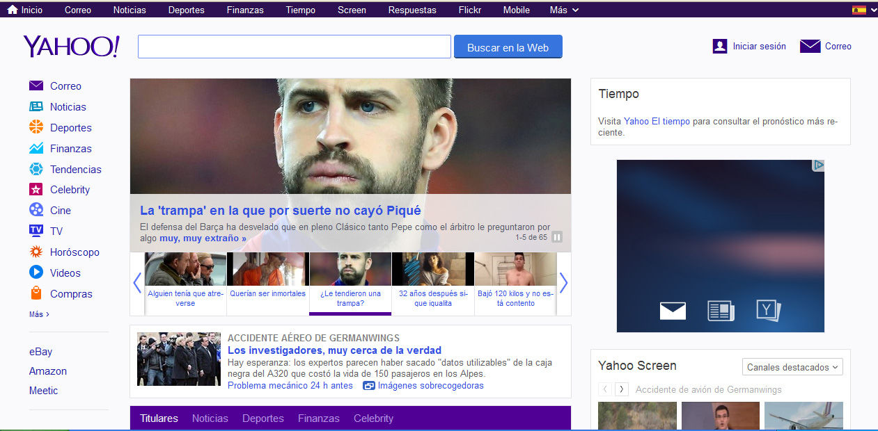Open the Amazon sidebar link
The width and height of the screenshot is (878, 431).
[x=48, y=371]
